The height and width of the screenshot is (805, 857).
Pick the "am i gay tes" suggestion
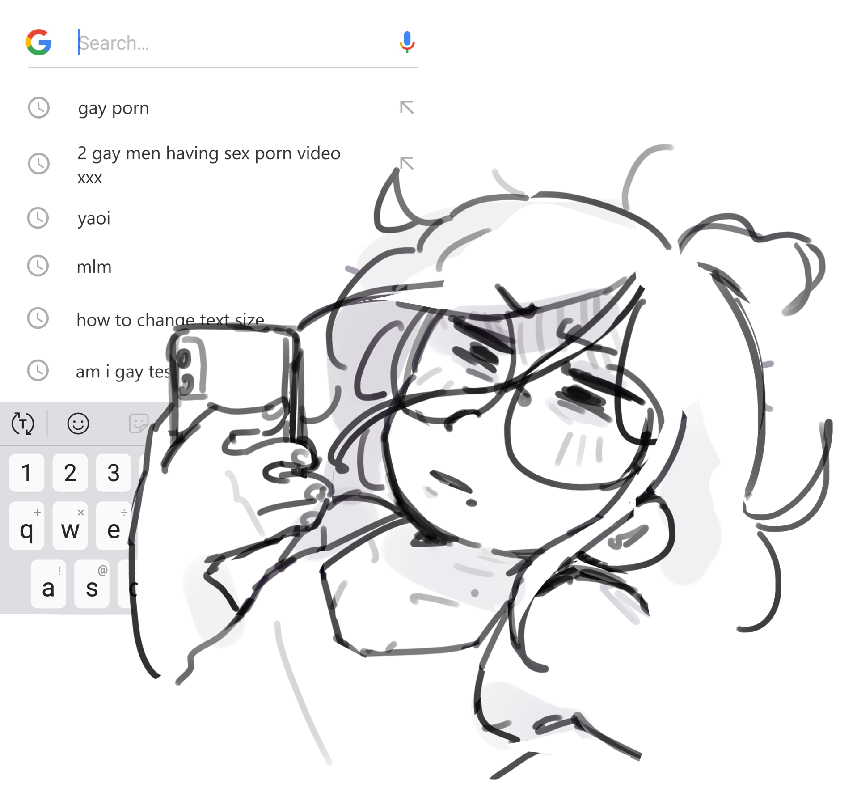pos(123,371)
